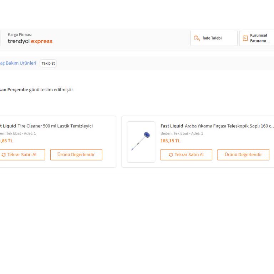Click the refresh icon on the brush's Tekrar Satın Al

pyautogui.click(x=171, y=155)
